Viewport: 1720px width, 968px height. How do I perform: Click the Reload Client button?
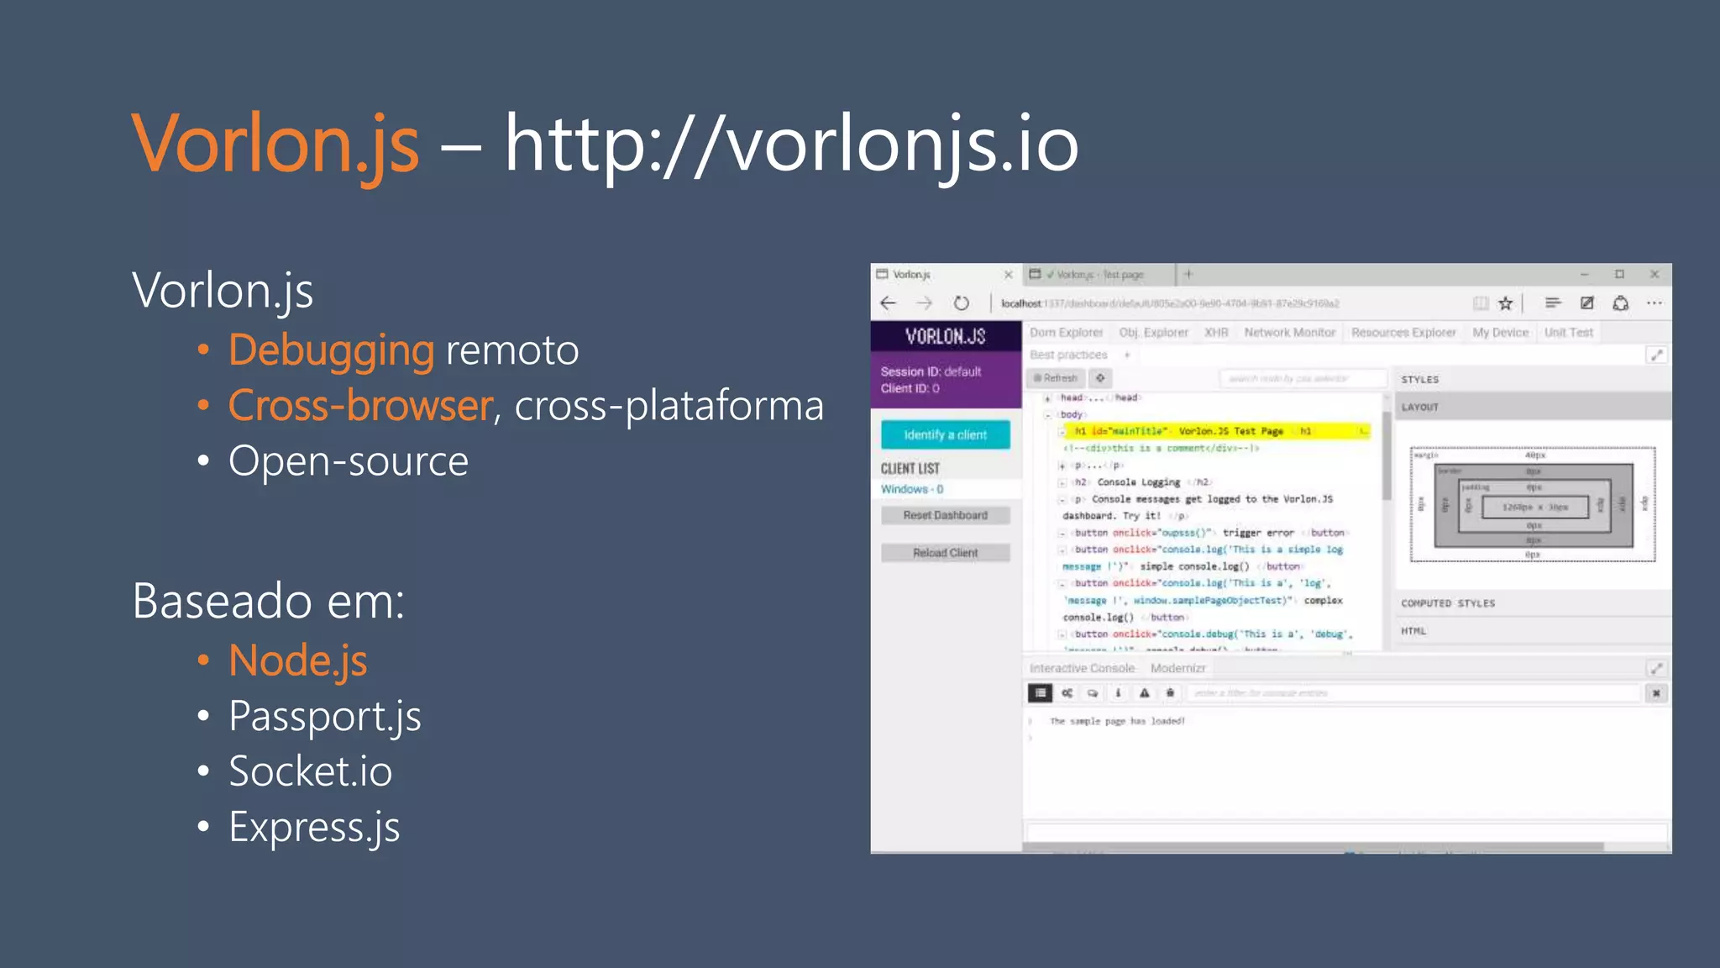click(946, 553)
